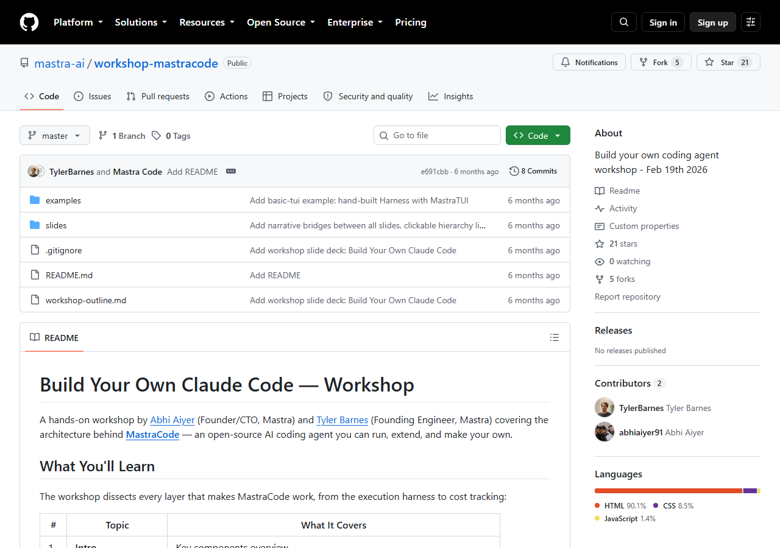Switch to Security and quality tab
The image size is (780, 548).
click(368, 96)
